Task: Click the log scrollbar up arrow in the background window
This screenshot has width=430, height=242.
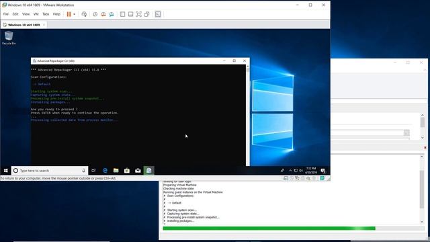Action: (422, 157)
